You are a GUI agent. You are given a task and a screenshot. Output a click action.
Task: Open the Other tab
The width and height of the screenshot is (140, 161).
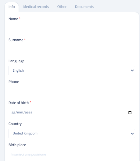tap(62, 7)
